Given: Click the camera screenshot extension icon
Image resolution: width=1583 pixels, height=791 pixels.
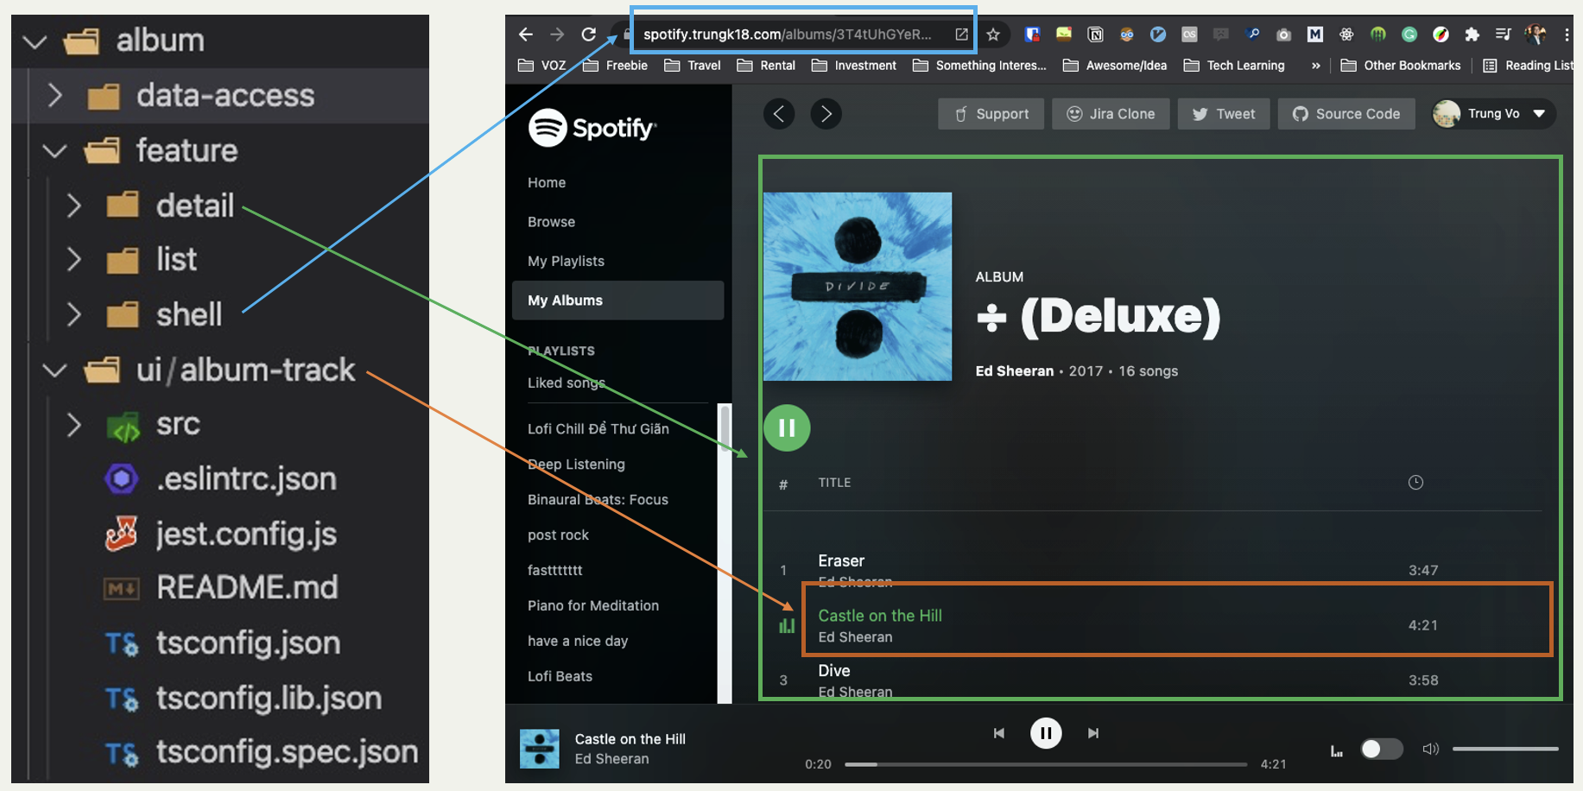Looking at the screenshot, I should tap(1283, 35).
